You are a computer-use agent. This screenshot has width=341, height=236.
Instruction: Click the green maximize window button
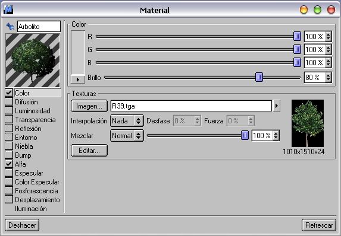coord(318,9)
